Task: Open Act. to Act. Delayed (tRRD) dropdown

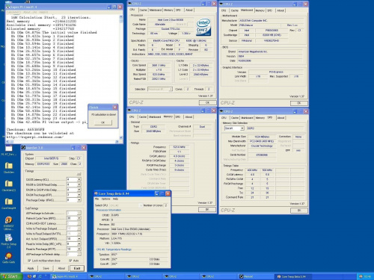Action: pos(79,238)
